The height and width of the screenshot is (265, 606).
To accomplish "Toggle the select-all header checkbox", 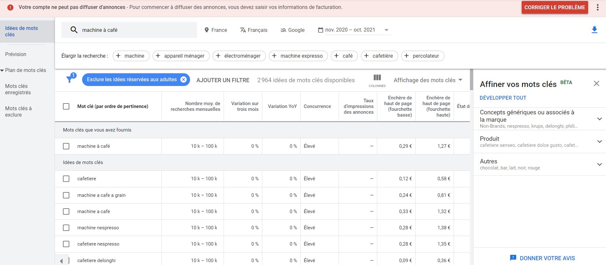I will point(66,106).
